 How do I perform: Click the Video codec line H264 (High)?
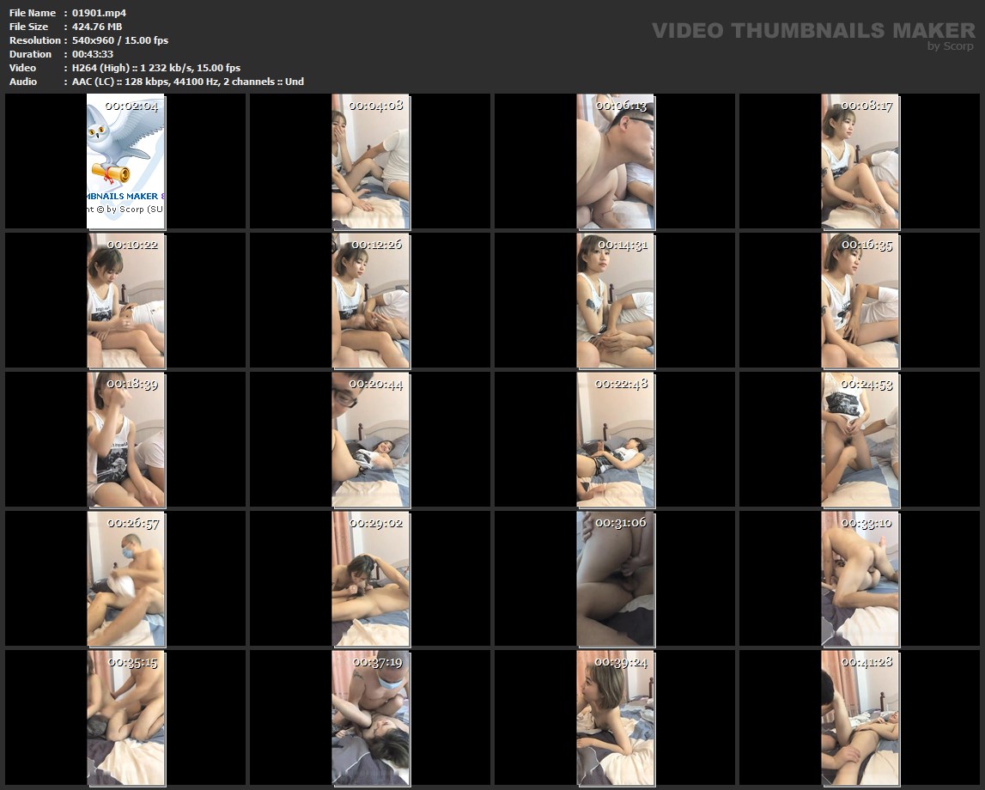(156, 68)
